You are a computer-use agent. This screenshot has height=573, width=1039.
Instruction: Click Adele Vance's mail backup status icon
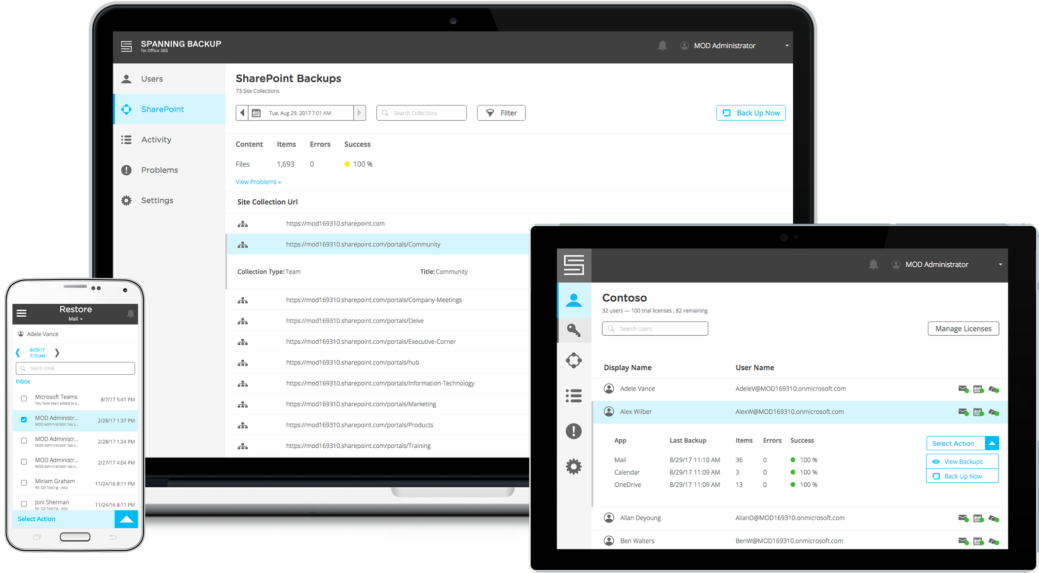963,389
